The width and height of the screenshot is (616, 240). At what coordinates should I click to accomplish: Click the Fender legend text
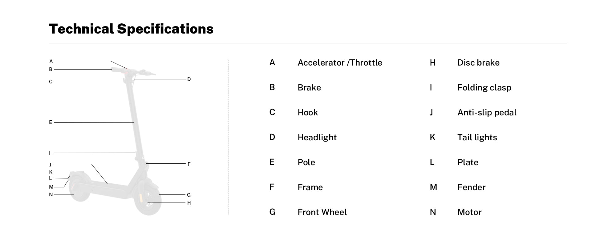coord(471,187)
